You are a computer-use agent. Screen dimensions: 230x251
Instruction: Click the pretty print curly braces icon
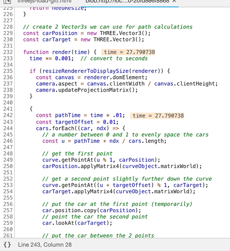(x=7, y=245)
